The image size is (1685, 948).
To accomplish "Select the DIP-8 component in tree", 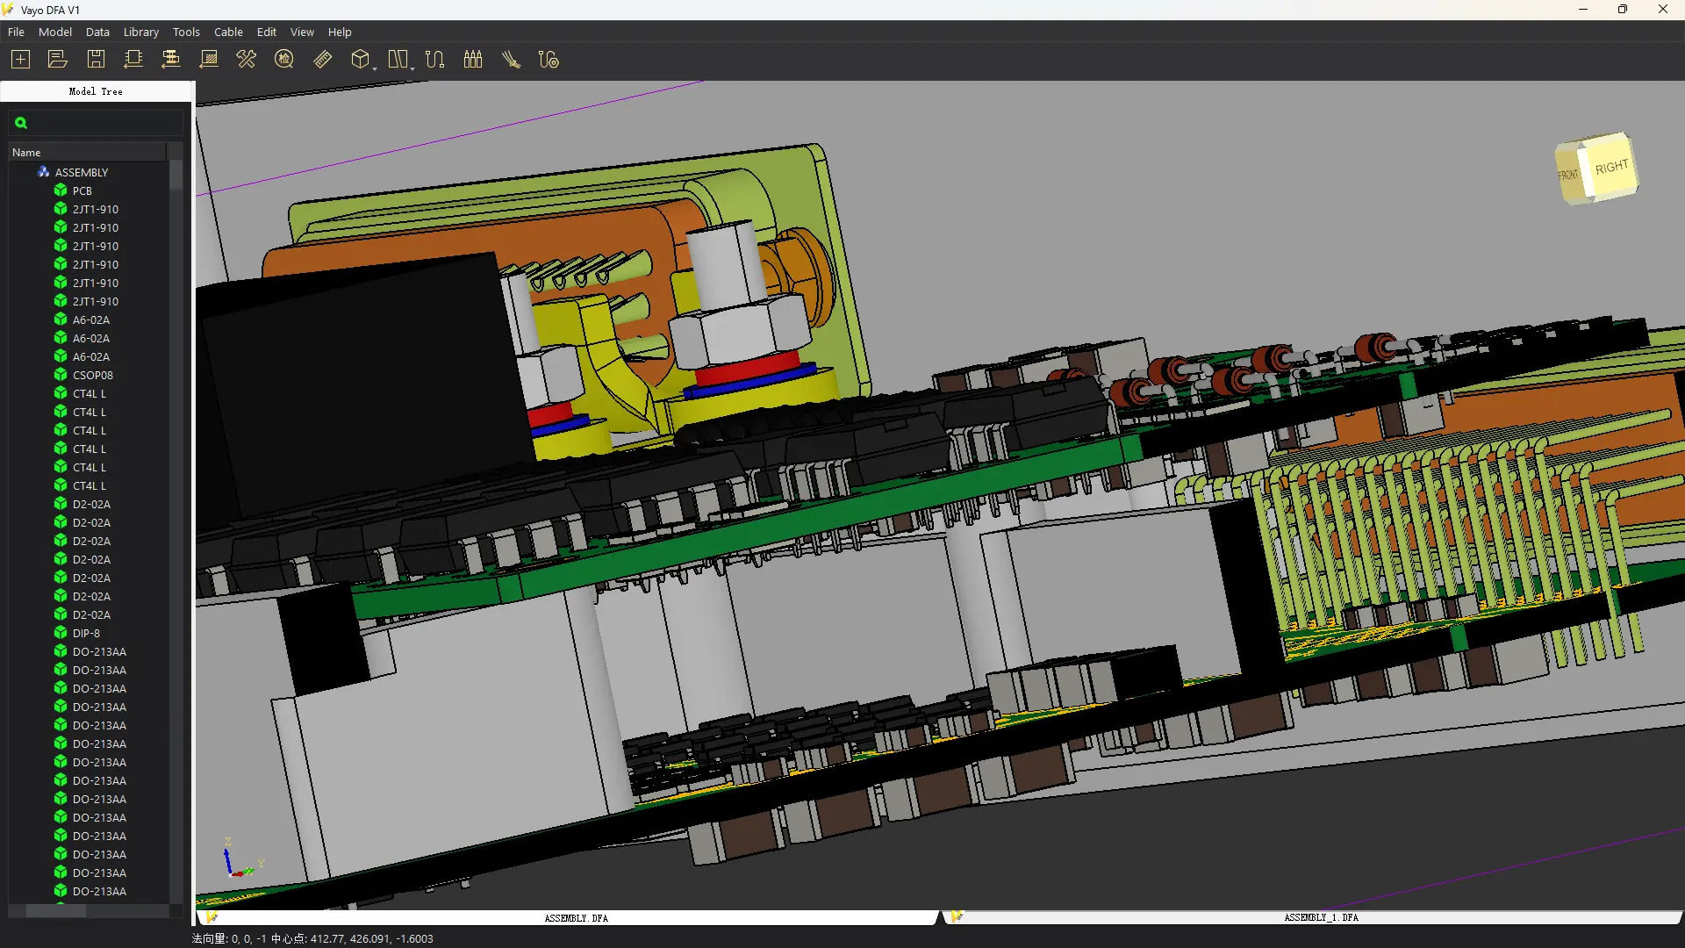I will tap(86, 633).
